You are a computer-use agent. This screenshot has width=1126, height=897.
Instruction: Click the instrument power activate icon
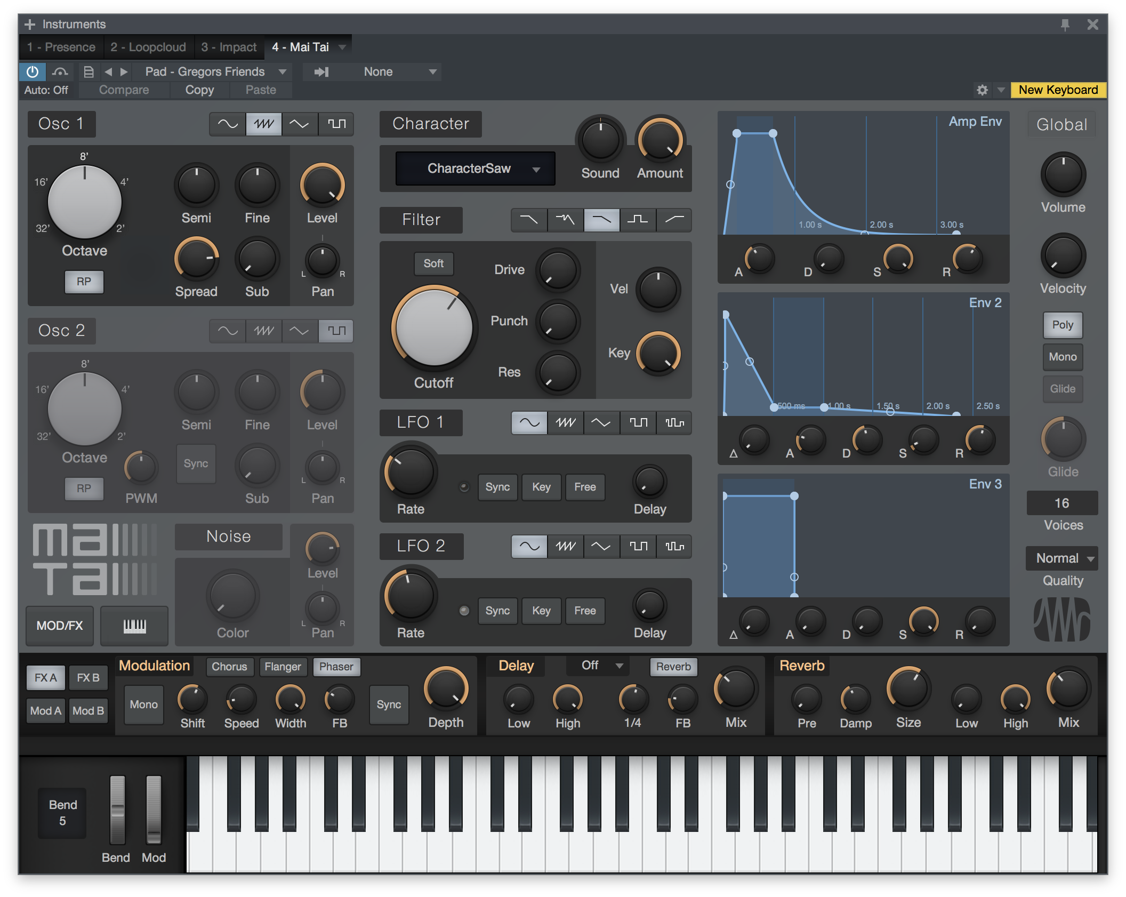[x=33, y=71]
